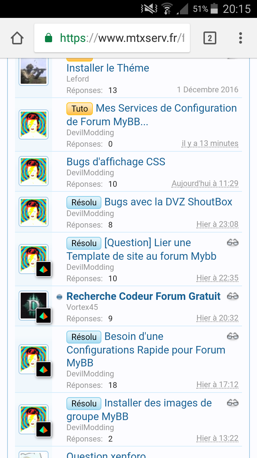Screen dimensions: 257x458
Task: Open thread Recherche Codeur Forum Gratuit
Action: tap(143, 296)
